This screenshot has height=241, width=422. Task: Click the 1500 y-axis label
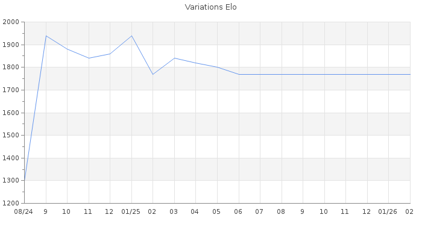click(x=11, y=136)
